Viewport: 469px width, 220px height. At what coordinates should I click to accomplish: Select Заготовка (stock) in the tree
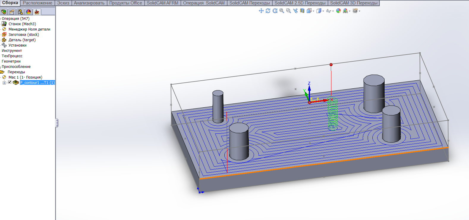[x=23, y=35]
